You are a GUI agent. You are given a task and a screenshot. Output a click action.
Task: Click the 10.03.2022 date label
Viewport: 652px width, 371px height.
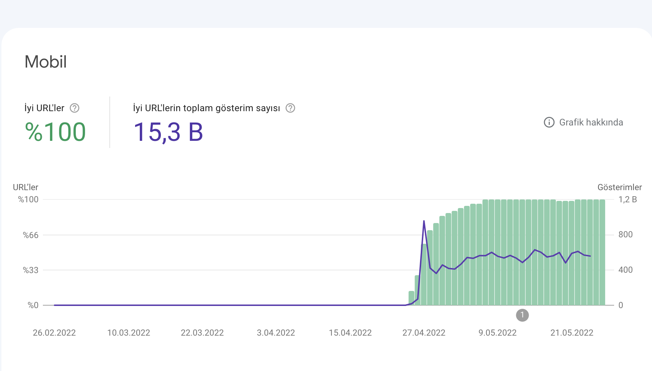click(129, 333)
